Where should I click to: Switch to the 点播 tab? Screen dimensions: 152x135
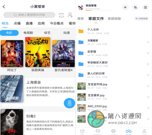tap(17, 23)
